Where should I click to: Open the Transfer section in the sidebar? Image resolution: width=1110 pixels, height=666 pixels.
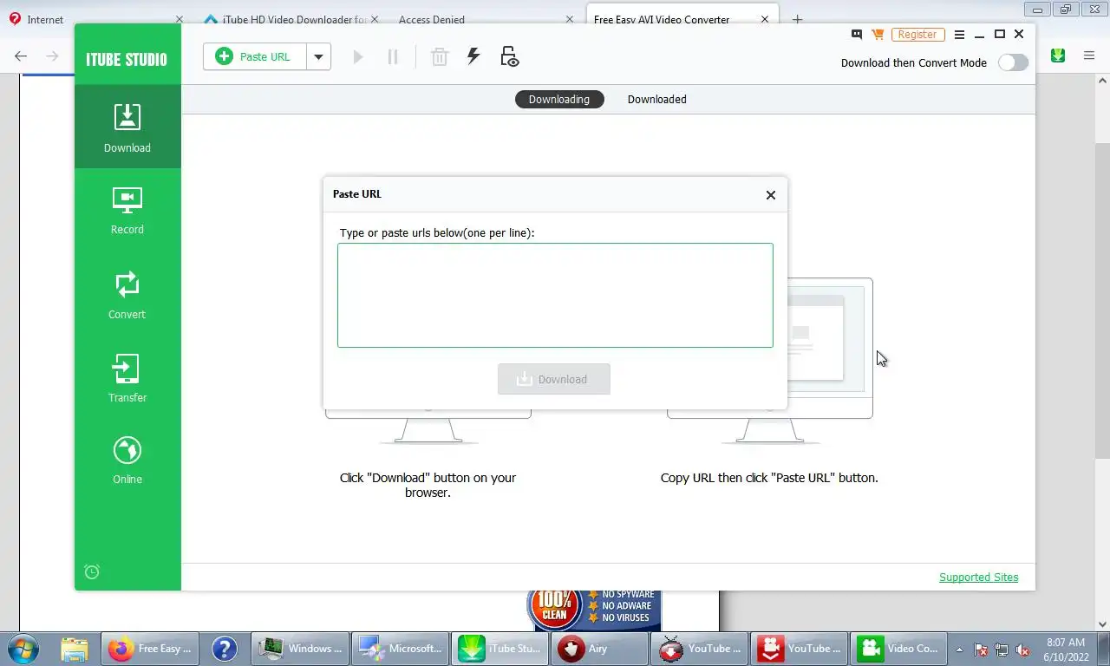(127, 378)
